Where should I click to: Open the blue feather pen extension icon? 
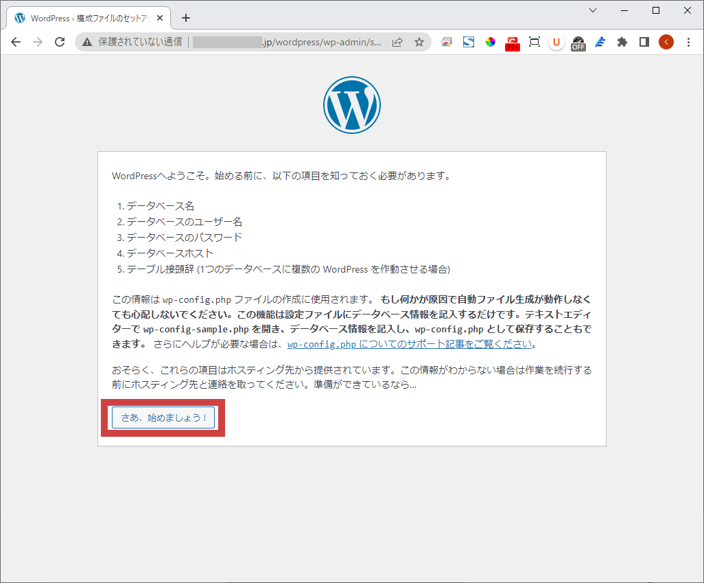point(600,42)
